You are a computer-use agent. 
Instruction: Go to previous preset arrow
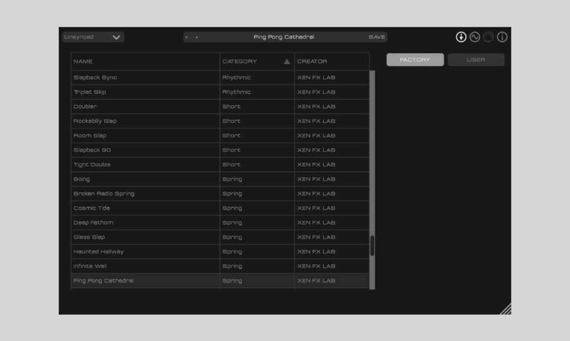point(187,37)
